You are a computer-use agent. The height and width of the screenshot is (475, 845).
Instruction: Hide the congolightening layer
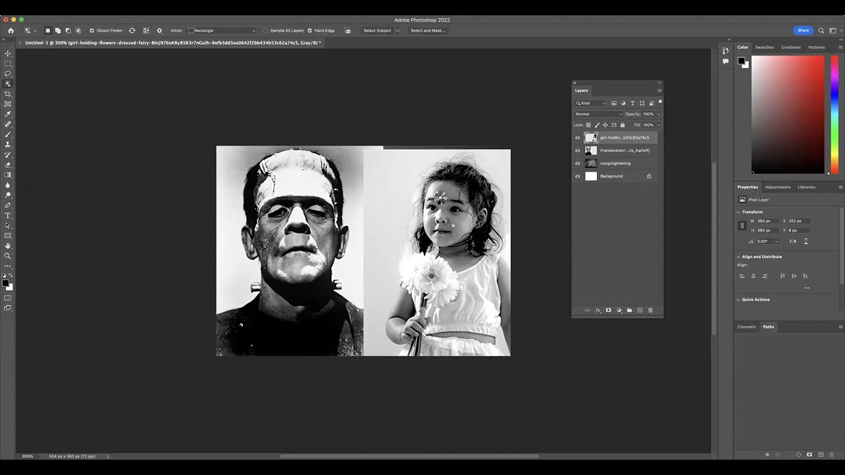(578, 164)
